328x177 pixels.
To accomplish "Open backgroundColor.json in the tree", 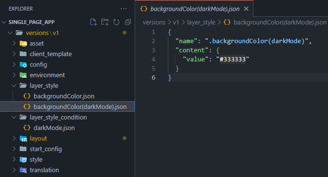I will (x=64, y=96).
